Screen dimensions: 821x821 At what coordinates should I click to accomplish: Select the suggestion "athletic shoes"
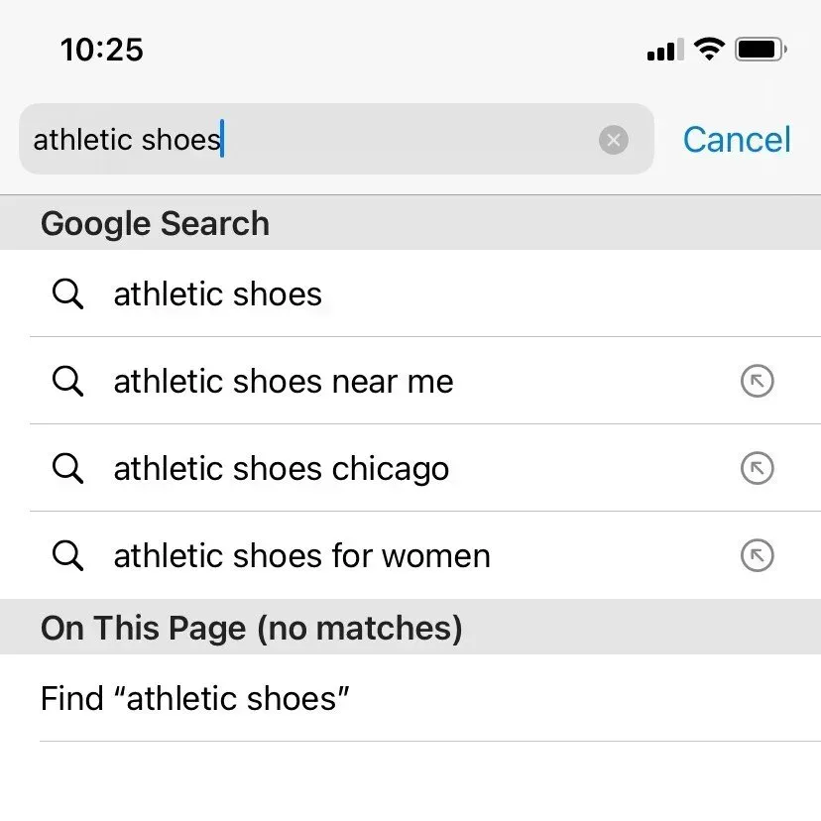[x=217, y=293]
